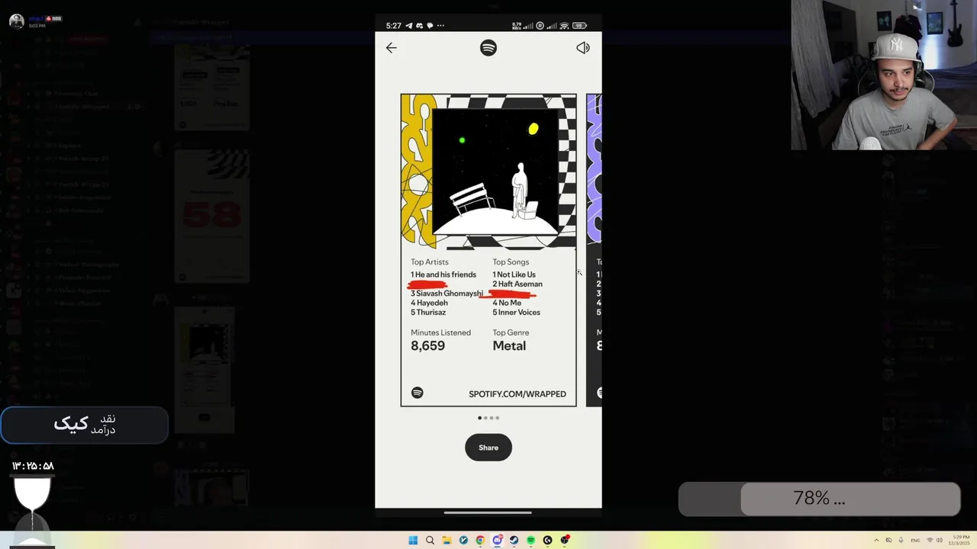
Task: Click song '1 Not Like Us'
Action: [x=514, y=274]
